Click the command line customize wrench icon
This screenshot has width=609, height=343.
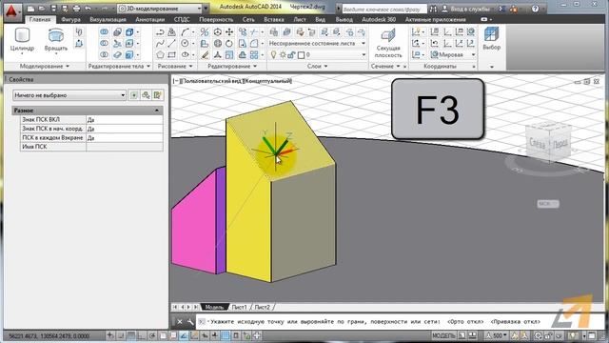click(190, 322)
